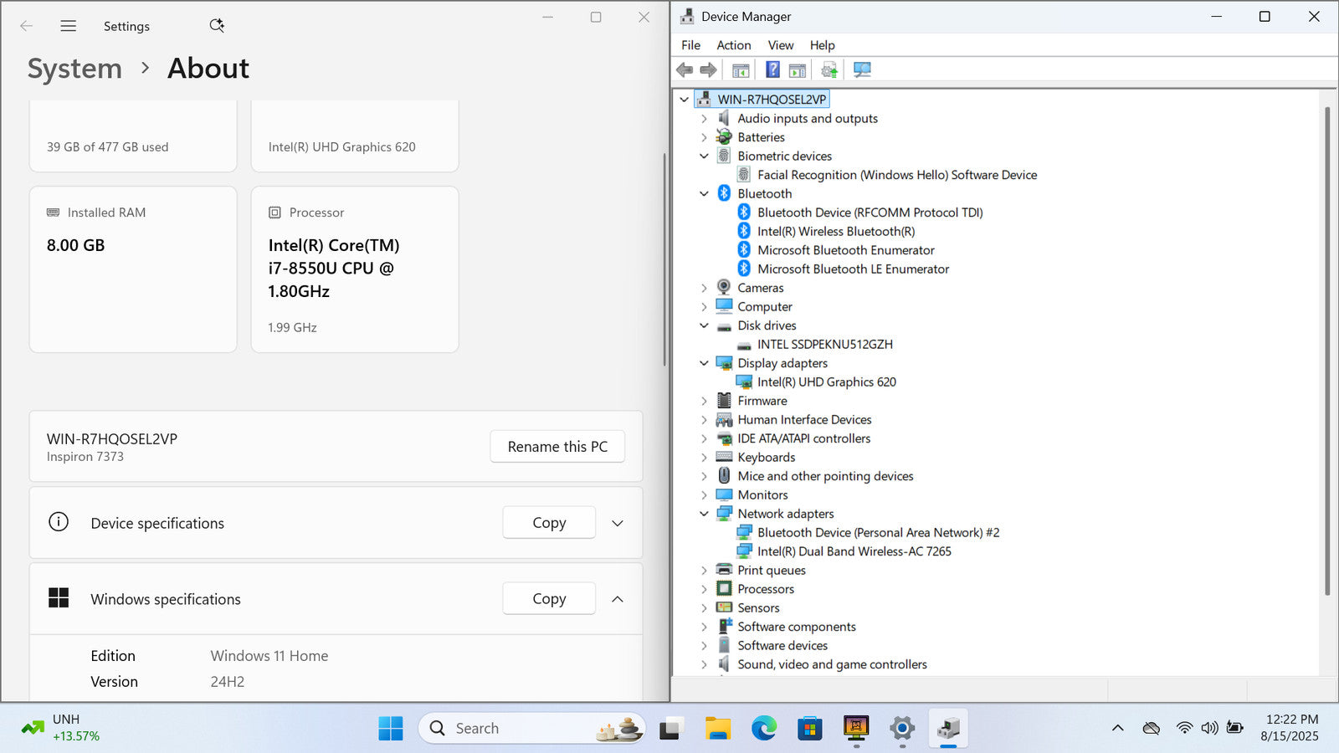
Task: Expand Device specifications chevron
Action: [x=618, y=523]
